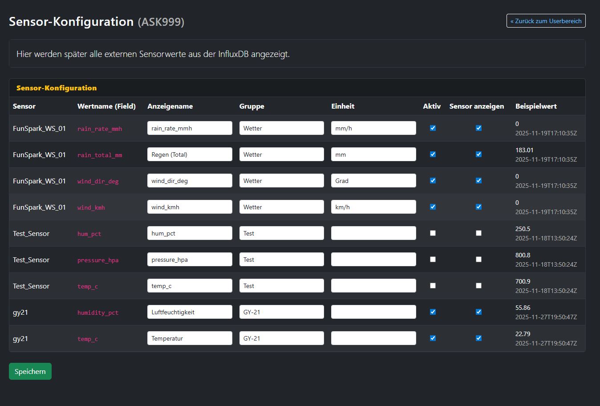Click the Temperatur display name field
Image resolution: width=600 pixels, height=406 pixels.
click(190, 338)
